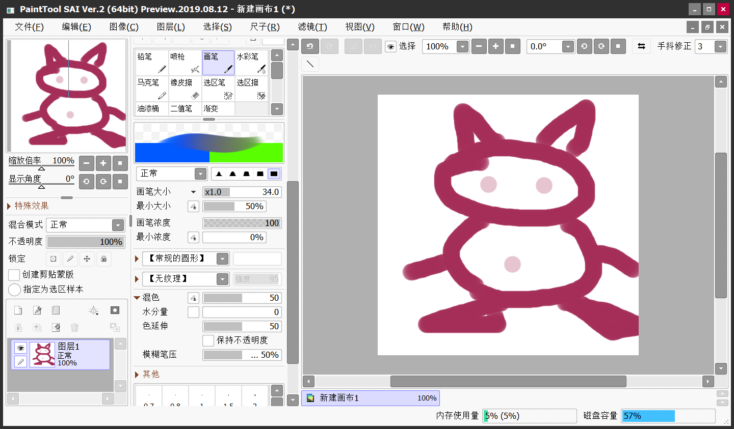Select the 铅笔 pencil tool
The width and height of the screenshot is (734, 429).
[152, 63]
